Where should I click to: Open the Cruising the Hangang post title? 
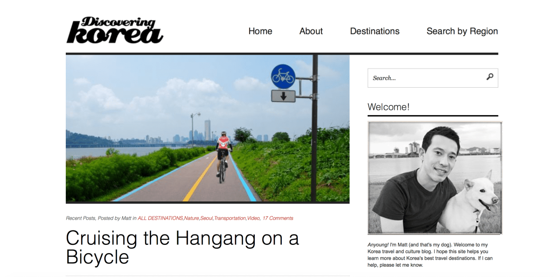(x=182, y=248)
